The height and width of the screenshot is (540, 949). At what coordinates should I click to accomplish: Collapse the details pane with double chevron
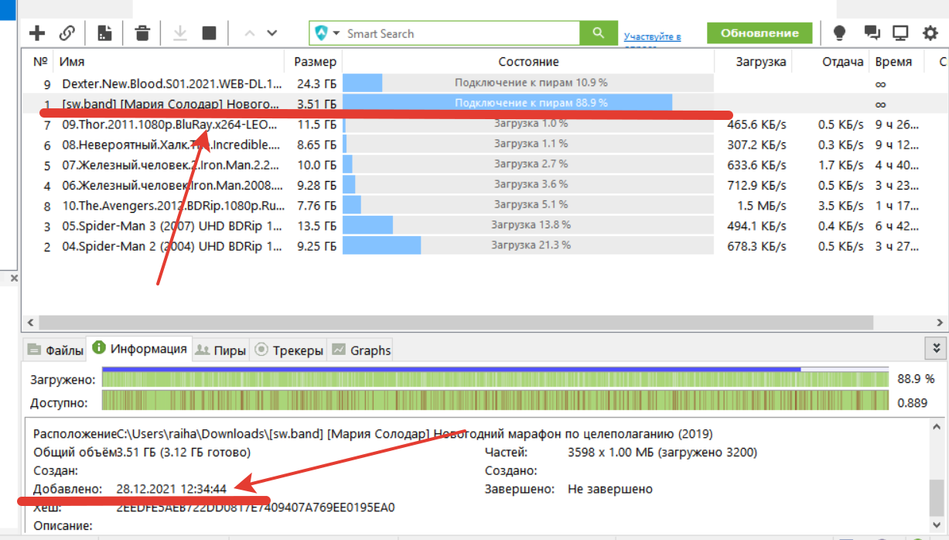click(x=936, y=348)
